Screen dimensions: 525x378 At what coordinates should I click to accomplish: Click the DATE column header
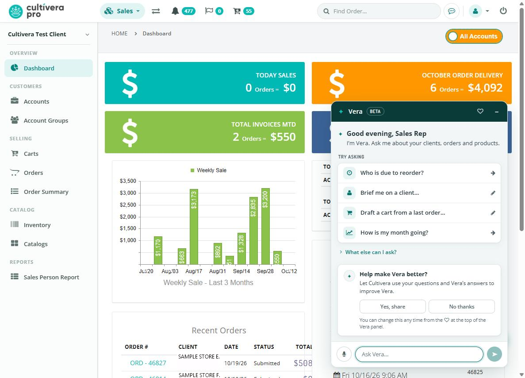coord(231,347)
